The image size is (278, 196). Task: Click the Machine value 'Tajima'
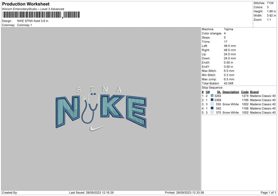coord(228,29)
